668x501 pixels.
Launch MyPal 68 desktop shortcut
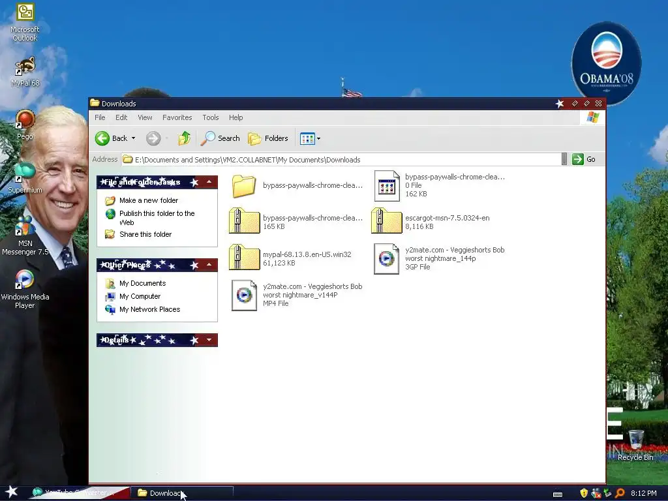click(25, 72)
